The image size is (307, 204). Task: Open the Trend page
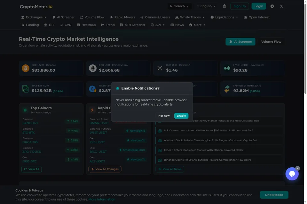(108, 25)
